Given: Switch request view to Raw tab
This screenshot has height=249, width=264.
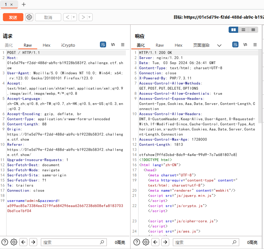Looking at the screenshot, I should [x=28, y=45].
